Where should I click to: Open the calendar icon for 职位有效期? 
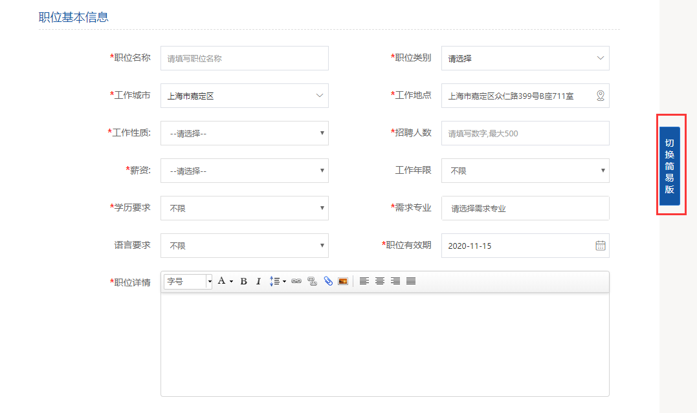click(x=600, y=246)
